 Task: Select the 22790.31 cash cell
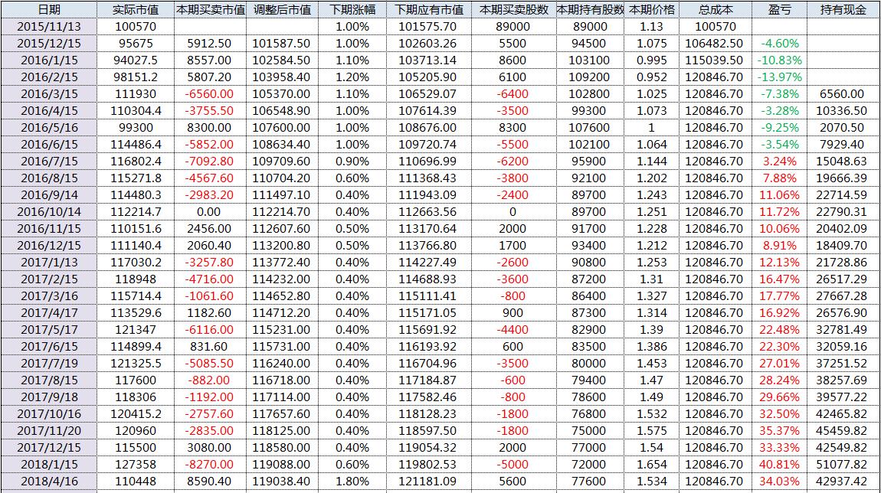coord(843,212)
